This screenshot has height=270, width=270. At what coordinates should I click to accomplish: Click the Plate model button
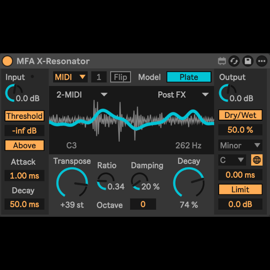tap(189, 77)
